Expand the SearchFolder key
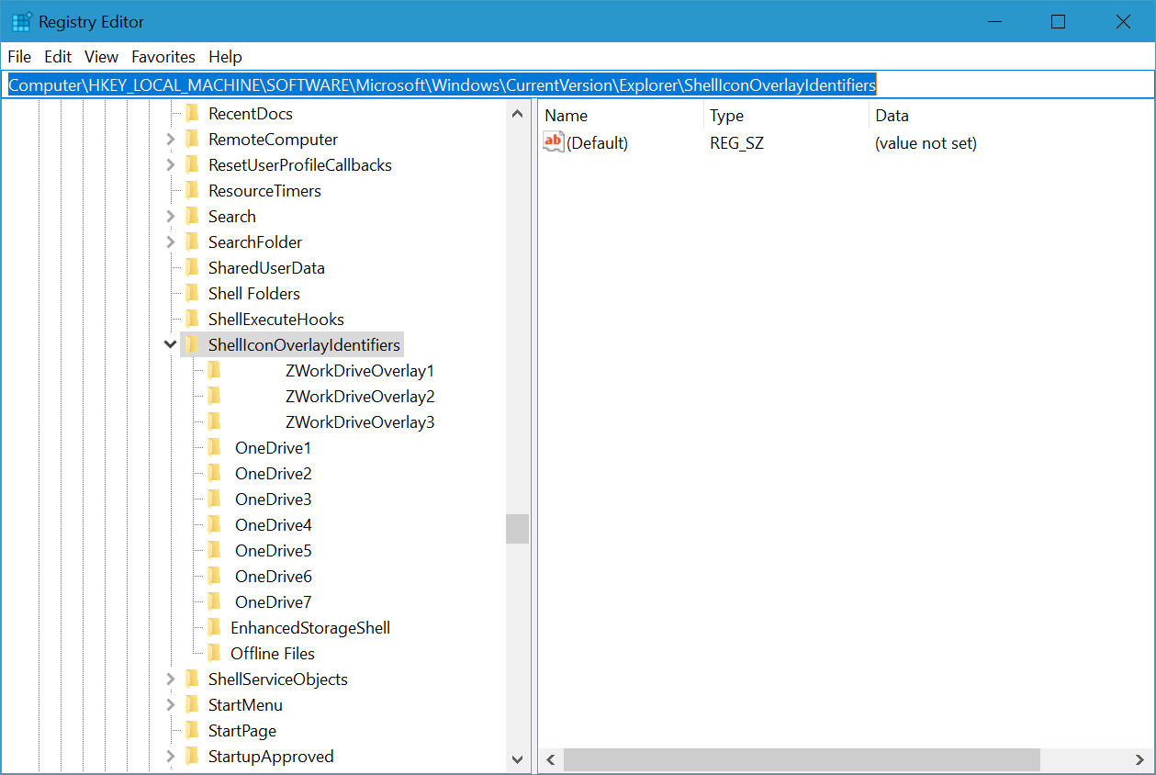Viewport: 1156px width, 775px height. point(170,242)
